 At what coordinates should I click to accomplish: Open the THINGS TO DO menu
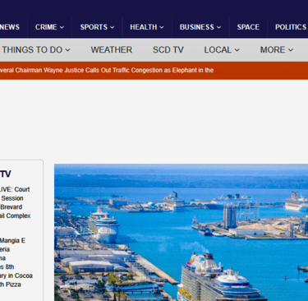(x=32, y=50)
